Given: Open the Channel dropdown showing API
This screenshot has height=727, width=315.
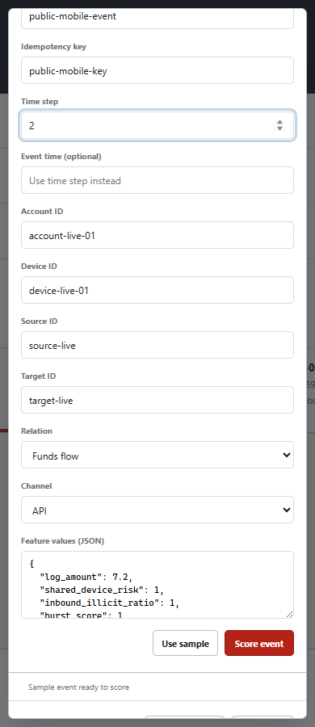Looking at the screenshot, I should coord(157,510).
